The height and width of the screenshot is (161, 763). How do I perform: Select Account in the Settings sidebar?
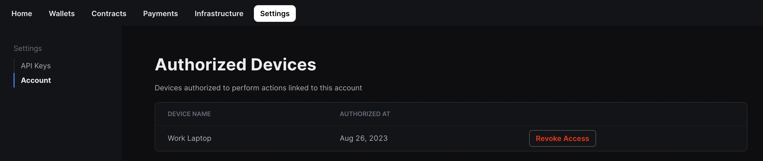coord(35,80)
